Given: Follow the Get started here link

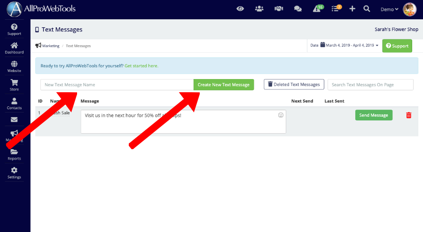Looking at the screenshot, I should pyautogui.click(x=141, y=65).
